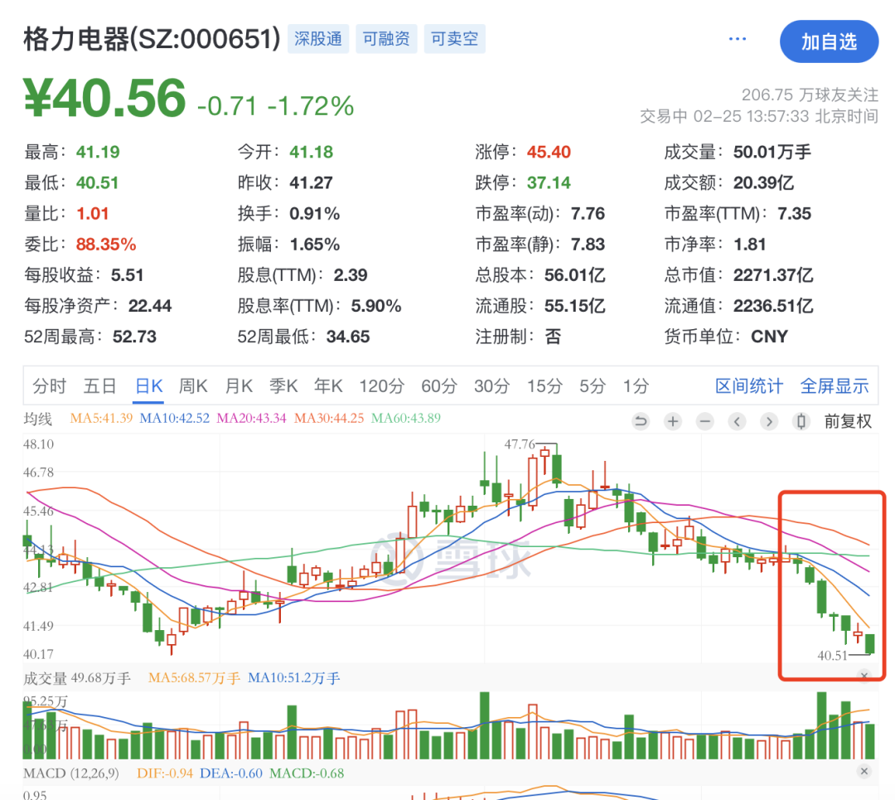The image size is (895, 800).
Task: Switch to the 60分 chart tab
Action: pyautogui.click(x=439, y=386)
